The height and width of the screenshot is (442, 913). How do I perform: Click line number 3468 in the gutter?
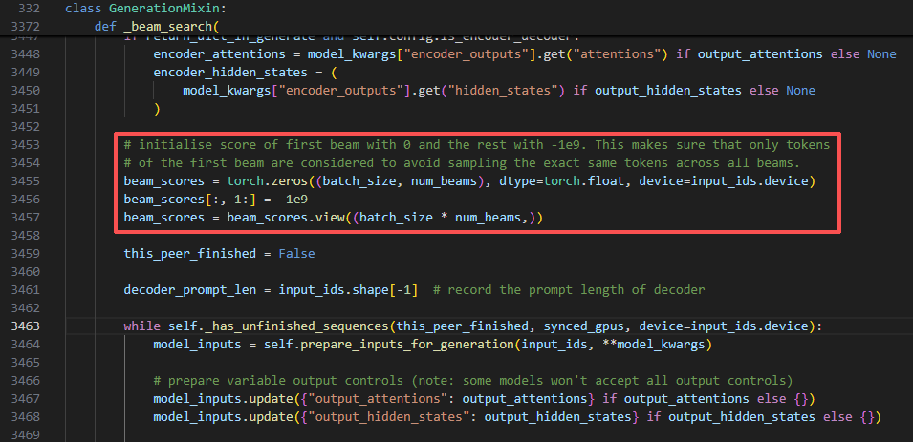[26, 416]
